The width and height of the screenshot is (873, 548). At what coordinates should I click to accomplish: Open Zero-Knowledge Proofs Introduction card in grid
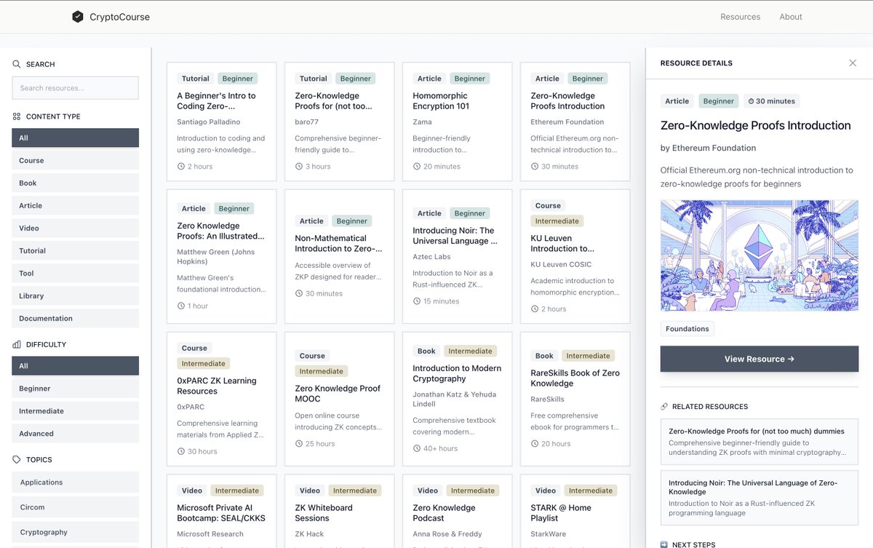575,122
